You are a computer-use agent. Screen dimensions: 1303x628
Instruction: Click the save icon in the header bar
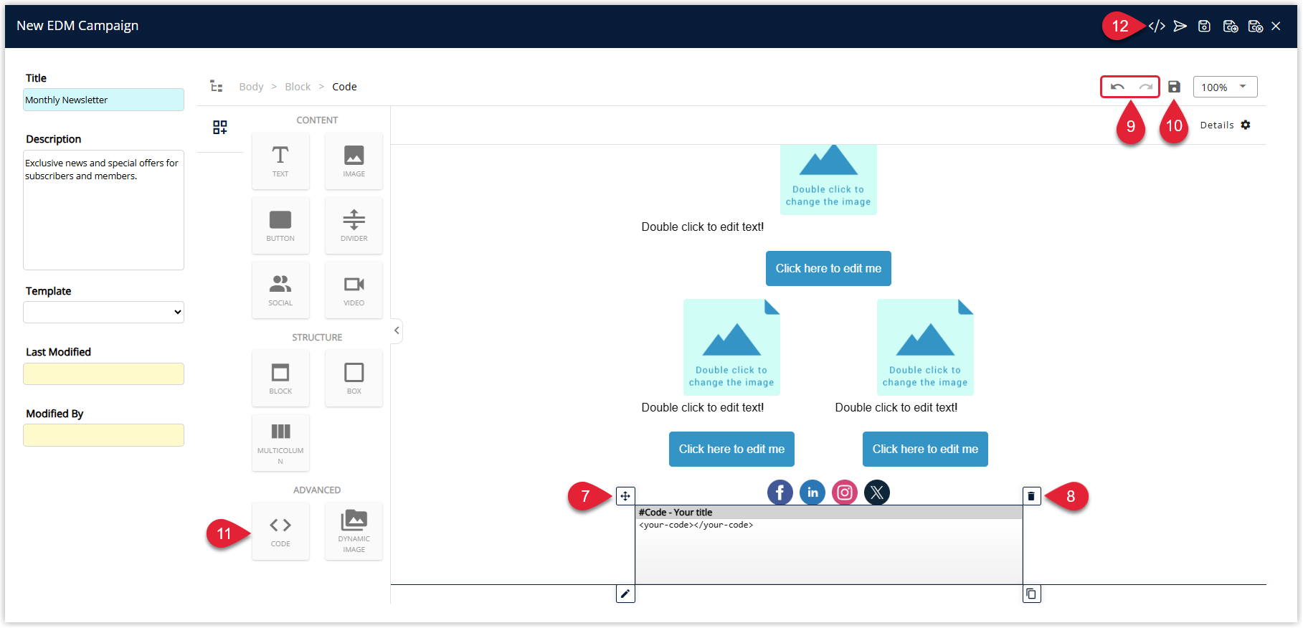click(x=1205, y=27)
